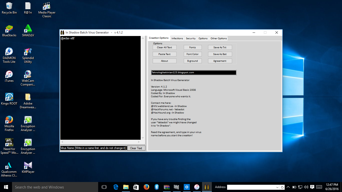Click the horizontal scrollbar right arrow
This screenshot has height=192, width=342.
pos(138,142)
